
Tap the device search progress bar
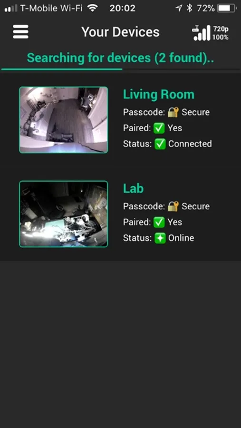(x=120, y=69)
